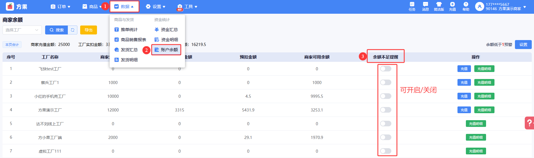Viewport: 534px width, 158px height.
Task: Select 商品销售报表 menu entry
Action: pyautogui.click(x=133, y=40)
